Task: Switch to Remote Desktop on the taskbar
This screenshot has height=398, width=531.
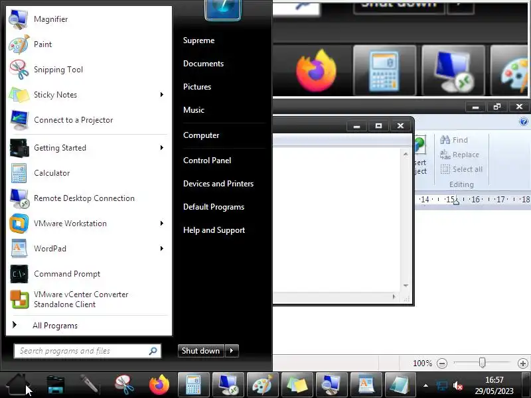Action: click(228, 385)
